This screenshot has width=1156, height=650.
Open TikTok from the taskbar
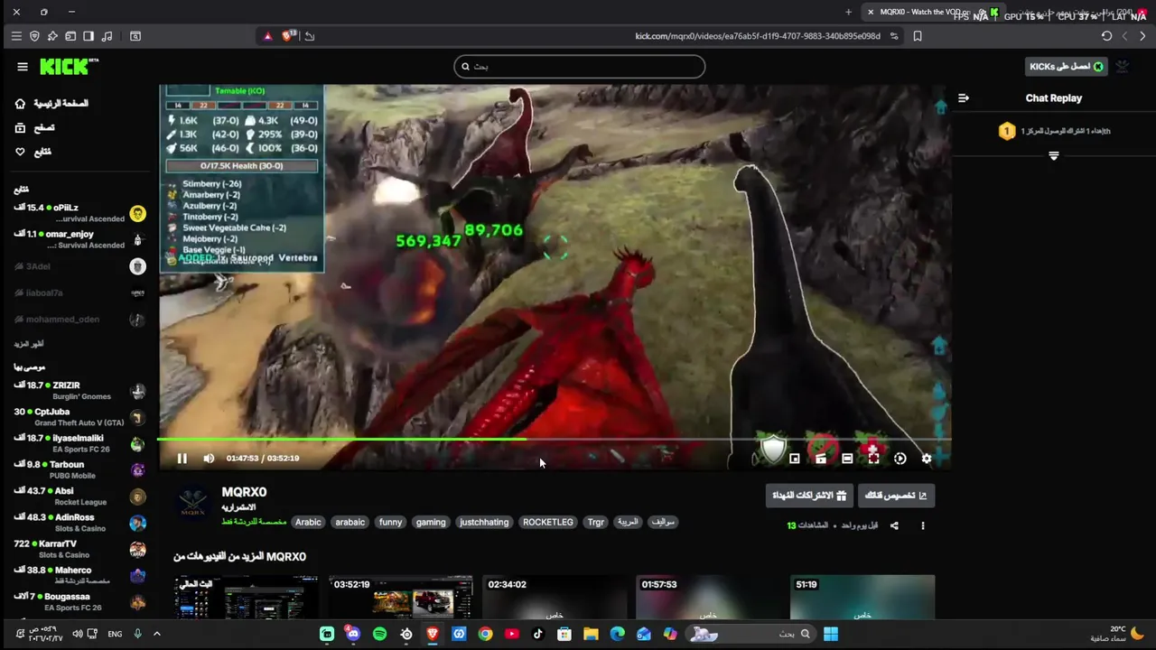coord(538,634)
